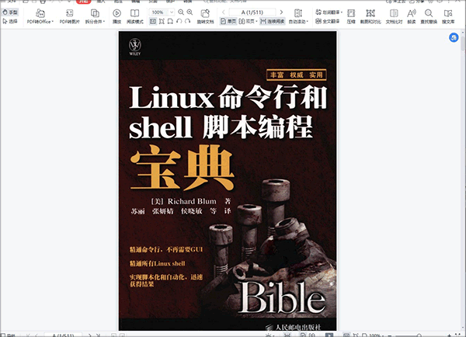
Task: Click the book cover page
Action: (228, 181)
